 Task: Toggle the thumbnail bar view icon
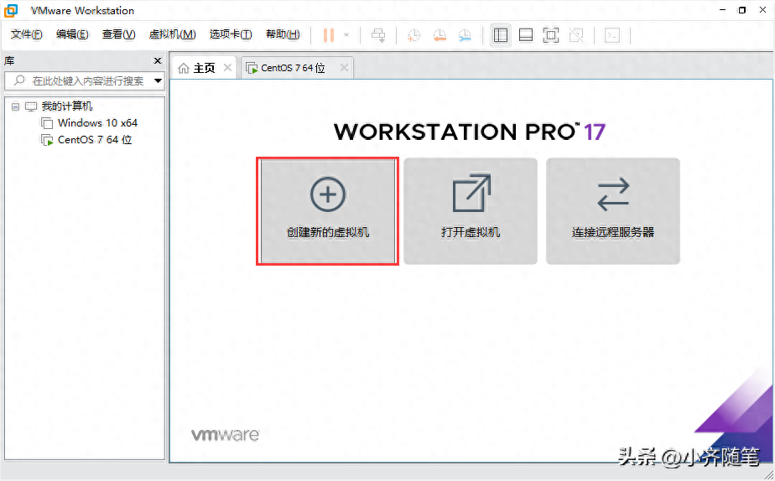pos(526,35)
